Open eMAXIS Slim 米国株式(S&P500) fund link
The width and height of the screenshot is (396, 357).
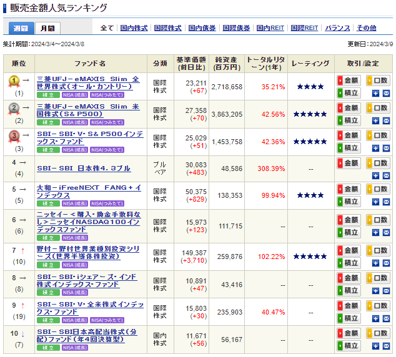(x=88, y=110)
